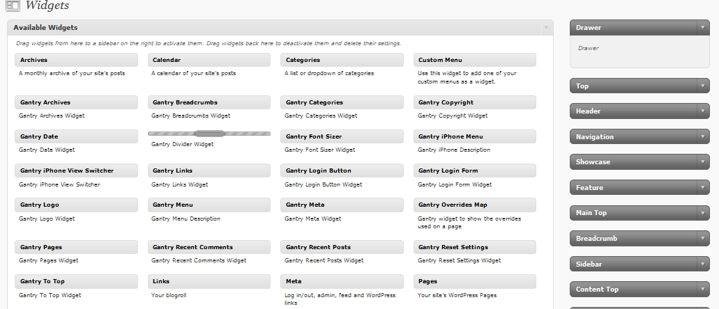Collapse the Available Widgets panel arrow
719x309 pixels.
coord(545,27)
